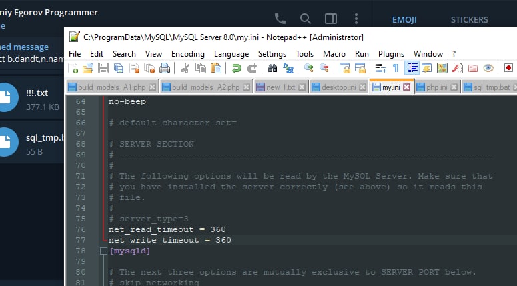Click the Close All documents icon
Image resolution: width=517 pixels, height=286 pixels.
(149, 68)
